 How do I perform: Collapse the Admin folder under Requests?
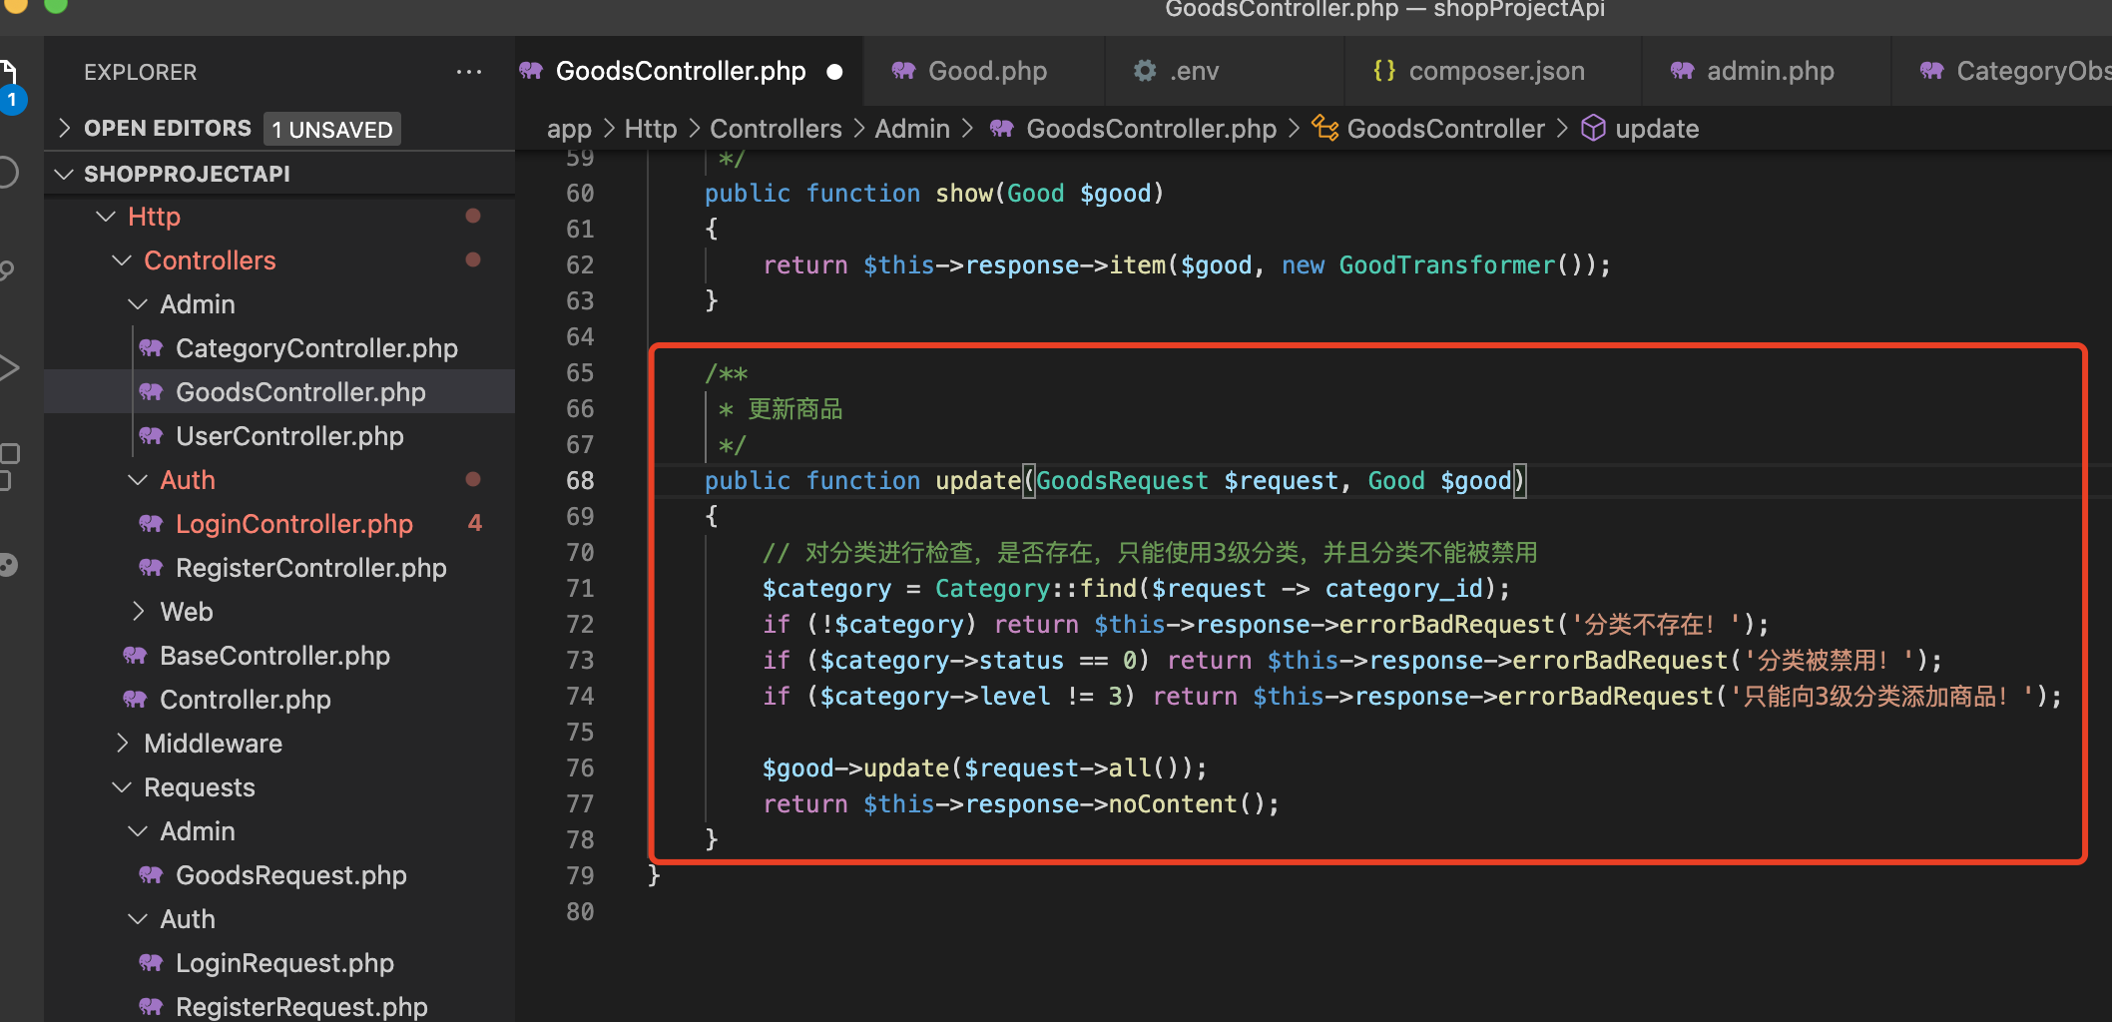click(138, 831)
